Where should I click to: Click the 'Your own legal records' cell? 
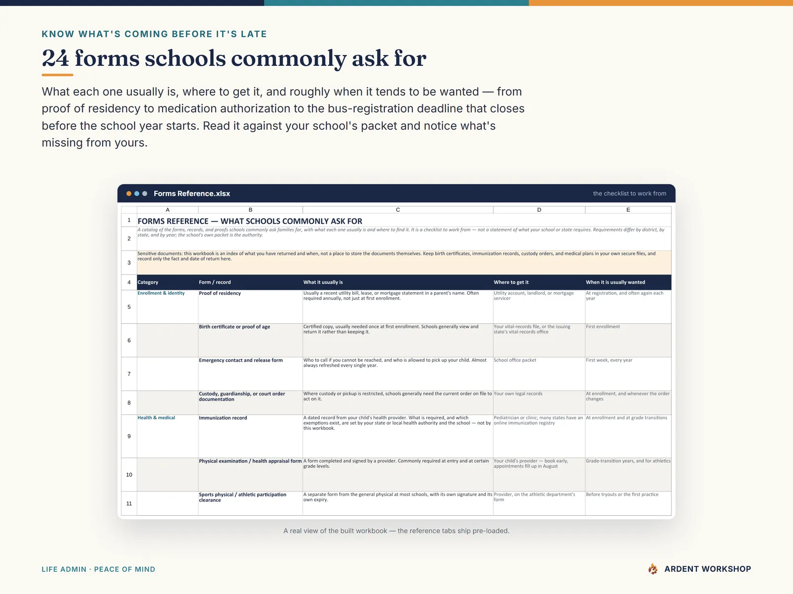click(x=539, y=402)
